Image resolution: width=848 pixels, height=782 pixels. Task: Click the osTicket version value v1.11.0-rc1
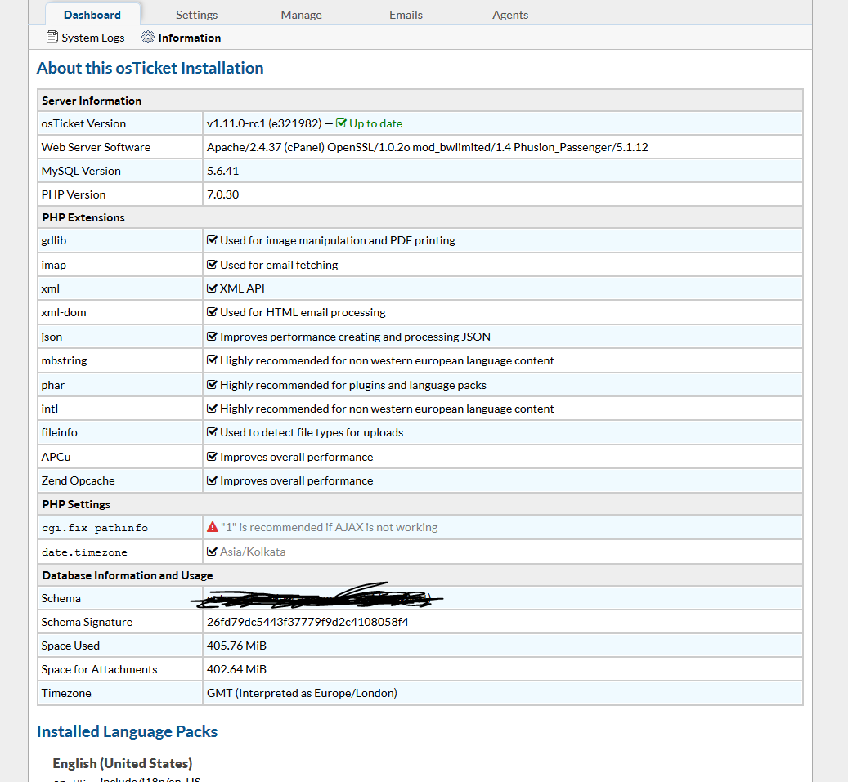point(264,123)
